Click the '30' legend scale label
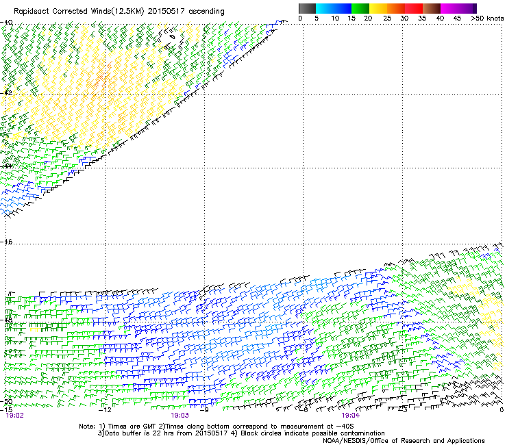 (404, 18)
